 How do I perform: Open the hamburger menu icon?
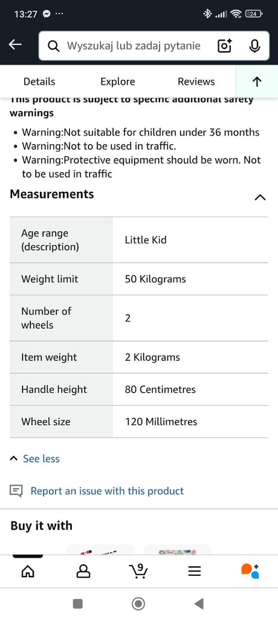coord(194,571)
